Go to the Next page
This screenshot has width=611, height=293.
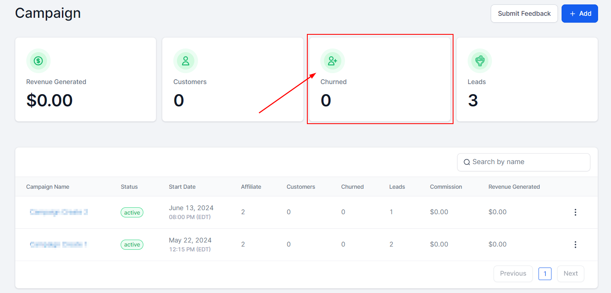click(x=570, y=274)
